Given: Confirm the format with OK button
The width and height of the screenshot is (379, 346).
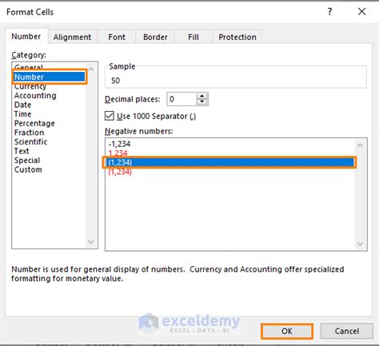Looking at the screenshot, I should pyautogui.click(x=287, y=331).
